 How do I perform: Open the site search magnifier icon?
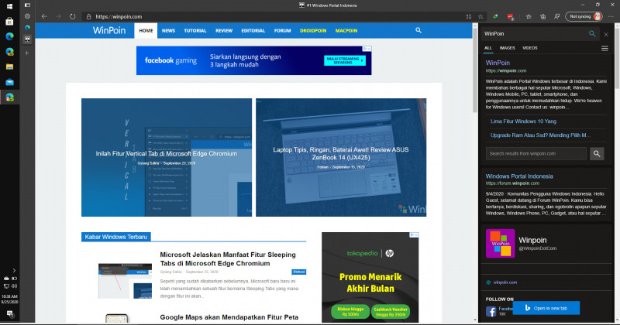coord(418,30)
